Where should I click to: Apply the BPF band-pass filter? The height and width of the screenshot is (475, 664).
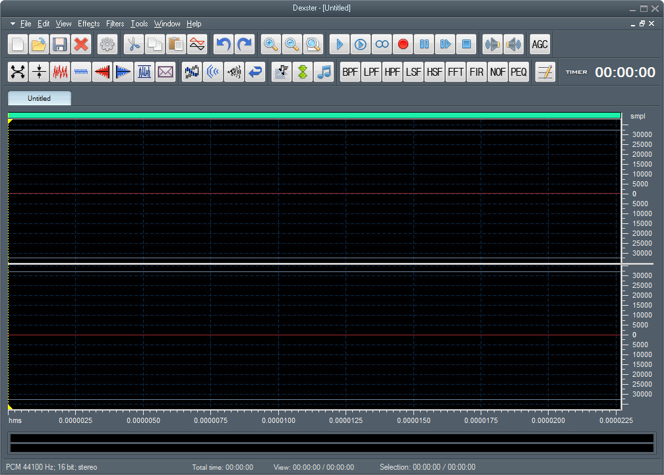tap(350, 72)
